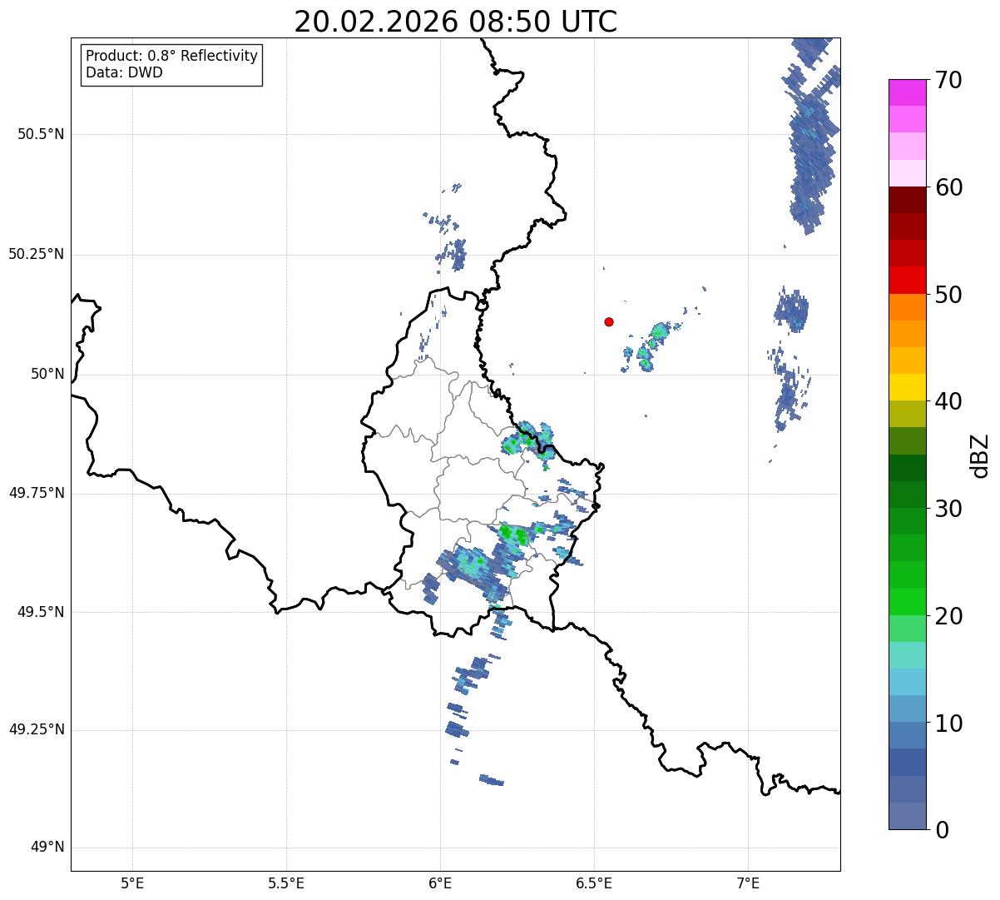
Task: Click the 49°N latitude label
Action: pos(47,847)
